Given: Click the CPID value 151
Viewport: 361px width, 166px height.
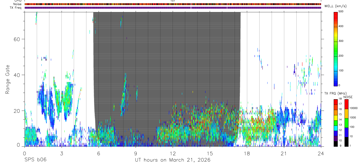Looking at the screenshot, I should [x=173, y=1].
